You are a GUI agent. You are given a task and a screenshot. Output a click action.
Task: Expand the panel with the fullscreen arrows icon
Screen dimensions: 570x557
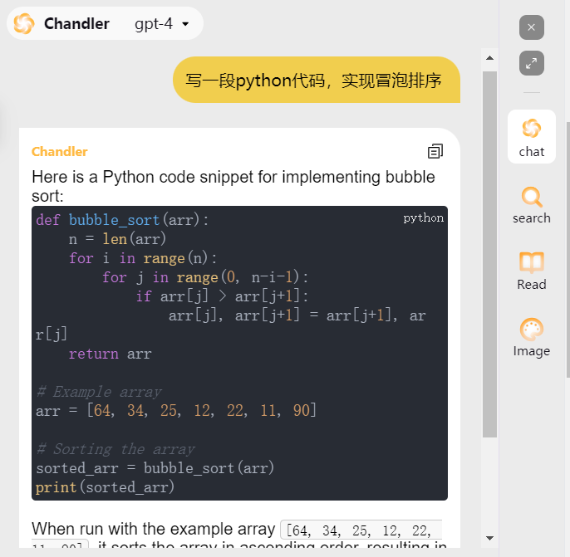pyautogui.click(x=532, y=63)
